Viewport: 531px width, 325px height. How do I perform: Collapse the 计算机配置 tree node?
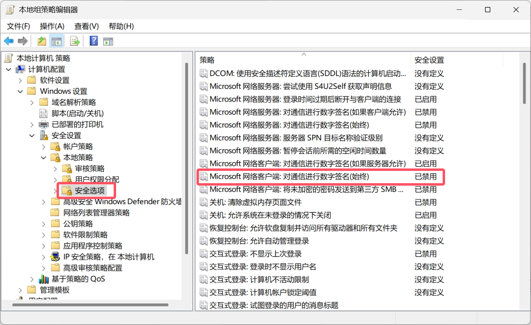click(9, 69)
